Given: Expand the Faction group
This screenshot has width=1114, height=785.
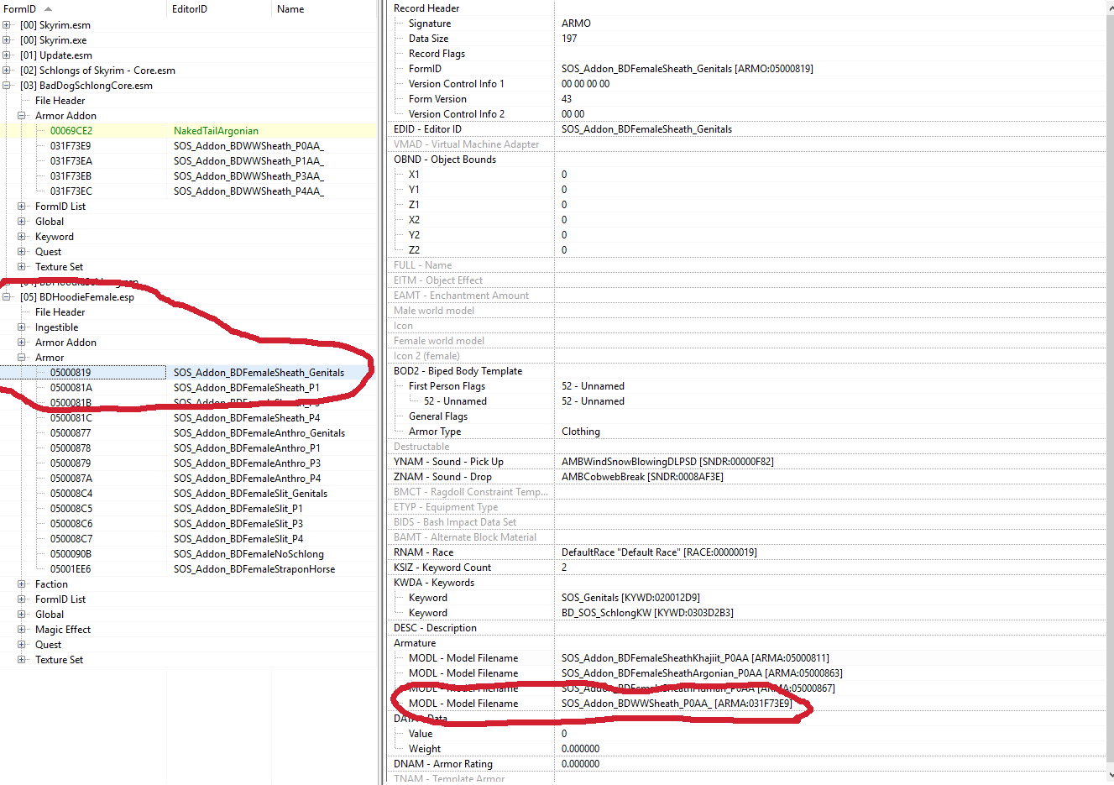Looking at the screenshot, I should click(22, 584).
